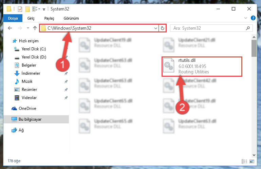Viewport: 261px width, 169px height.
Task: Open Customize Quick Access Toolbar dropdown
Action: 44,9
